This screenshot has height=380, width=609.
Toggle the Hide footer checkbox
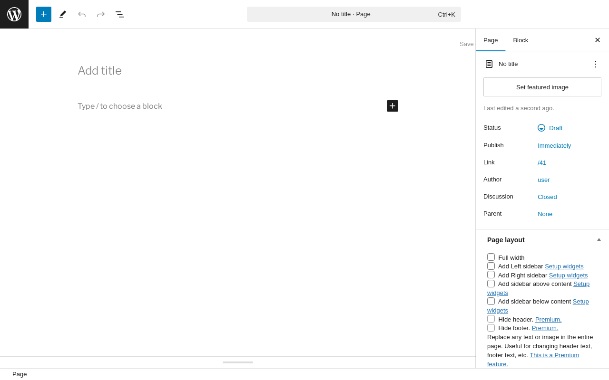point(491,328)
